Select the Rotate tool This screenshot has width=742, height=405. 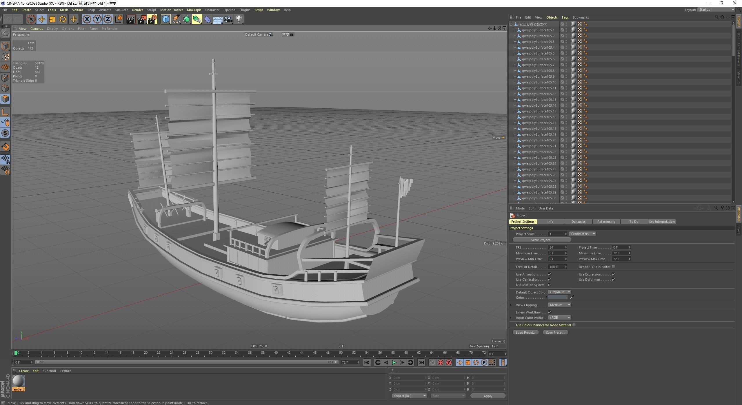[x=63, y=19]
